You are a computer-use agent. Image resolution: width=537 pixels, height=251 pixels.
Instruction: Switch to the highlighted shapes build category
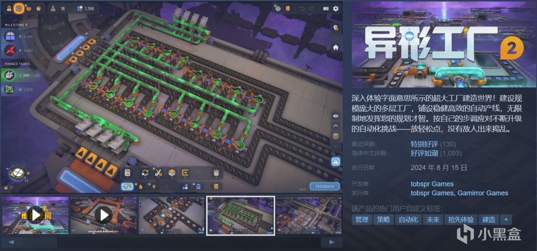pyautogui.click(x=128, y=186)
